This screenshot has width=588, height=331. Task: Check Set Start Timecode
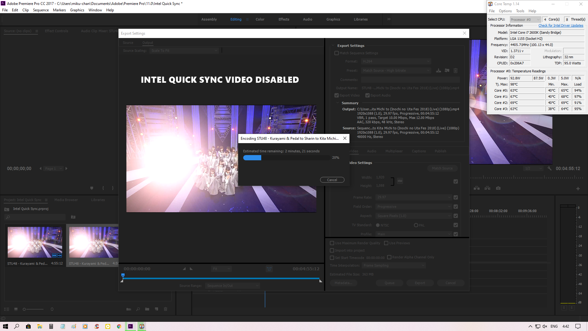[x=332, y=258]
